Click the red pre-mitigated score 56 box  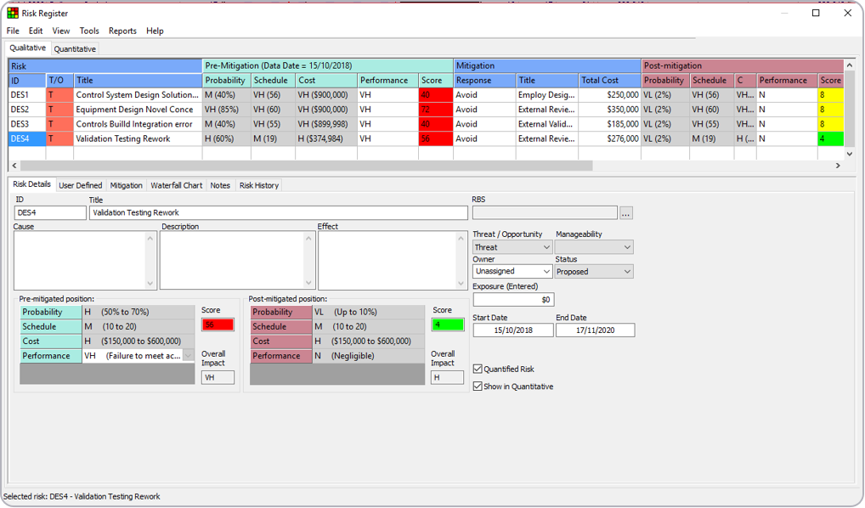(218, 325)
